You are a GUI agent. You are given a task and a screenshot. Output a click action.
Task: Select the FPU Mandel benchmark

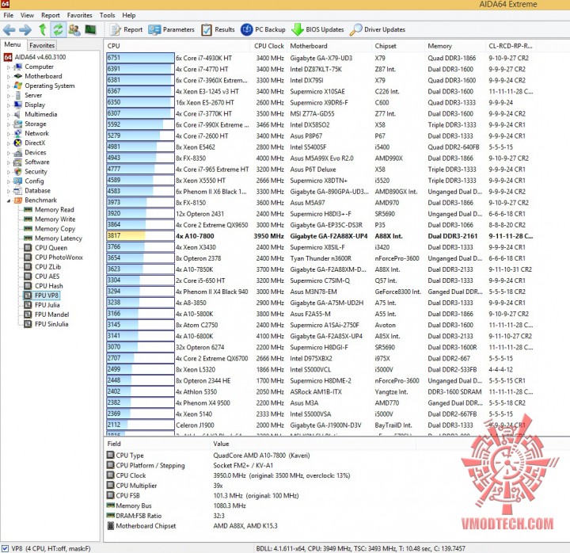coord(51,315)
